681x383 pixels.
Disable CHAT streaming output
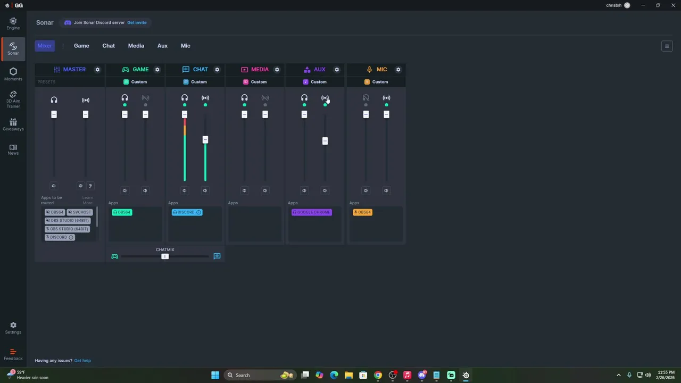pos(205,98)
